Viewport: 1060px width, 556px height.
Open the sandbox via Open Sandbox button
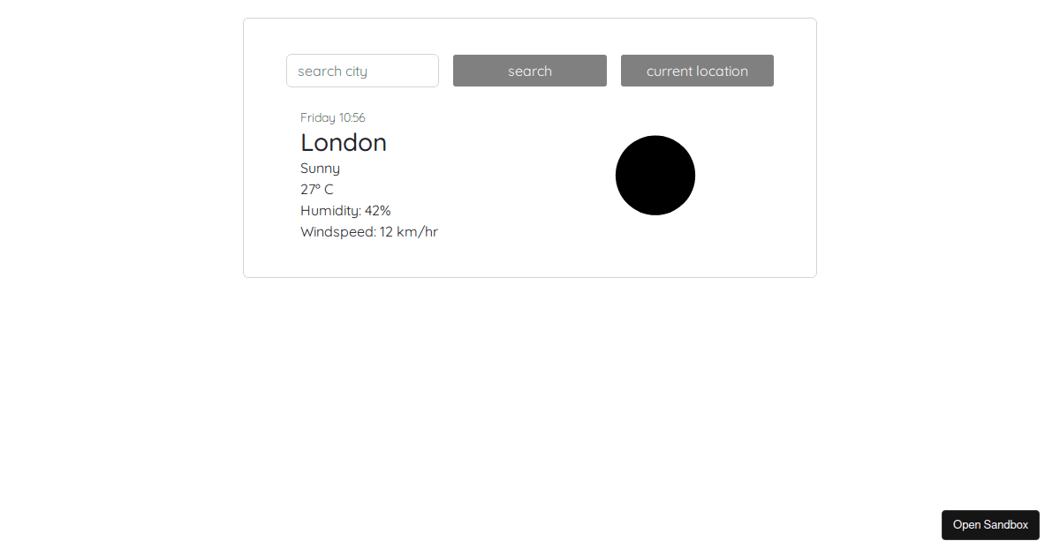pyautogui.click(x=990, y=524)
